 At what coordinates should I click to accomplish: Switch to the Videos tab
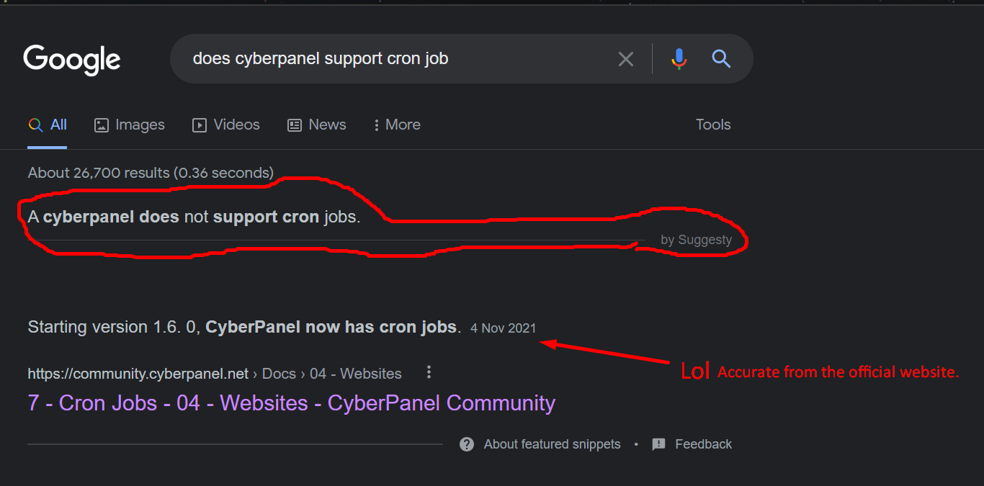point(226,125)
